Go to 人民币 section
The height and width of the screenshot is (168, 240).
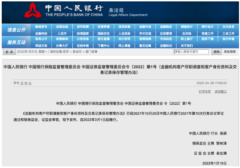coord(62,34)
